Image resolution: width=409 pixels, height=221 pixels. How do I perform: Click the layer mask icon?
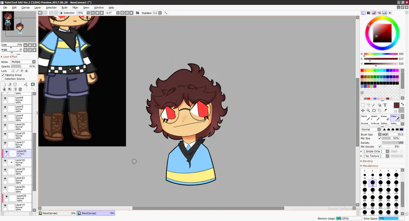click(33, 84)
